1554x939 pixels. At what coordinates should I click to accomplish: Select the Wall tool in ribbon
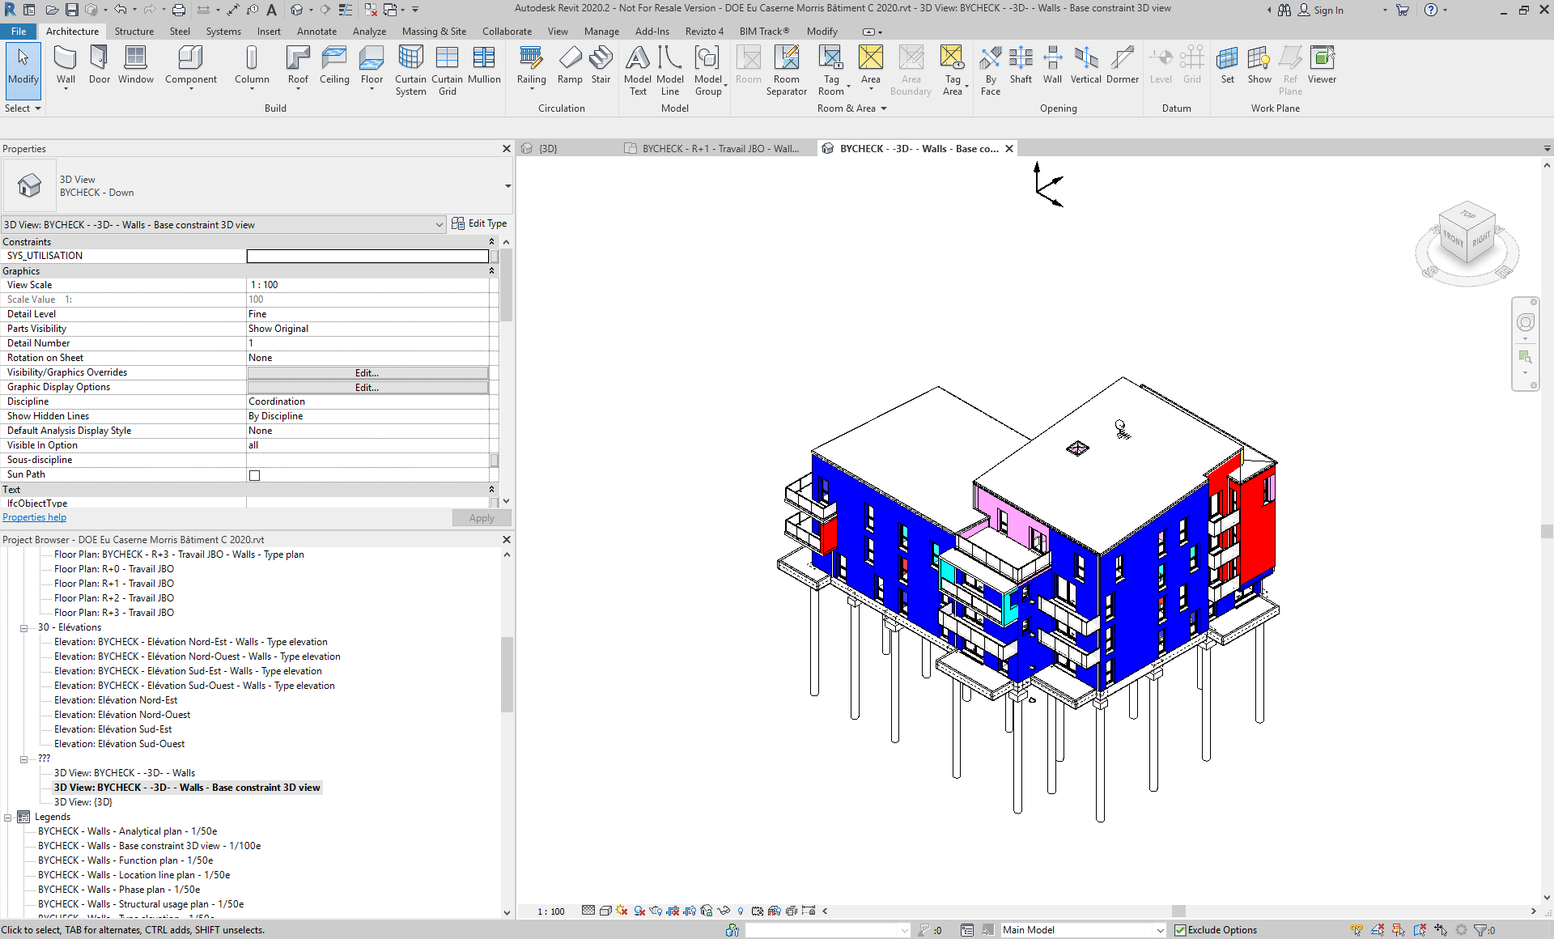point(66,65)
